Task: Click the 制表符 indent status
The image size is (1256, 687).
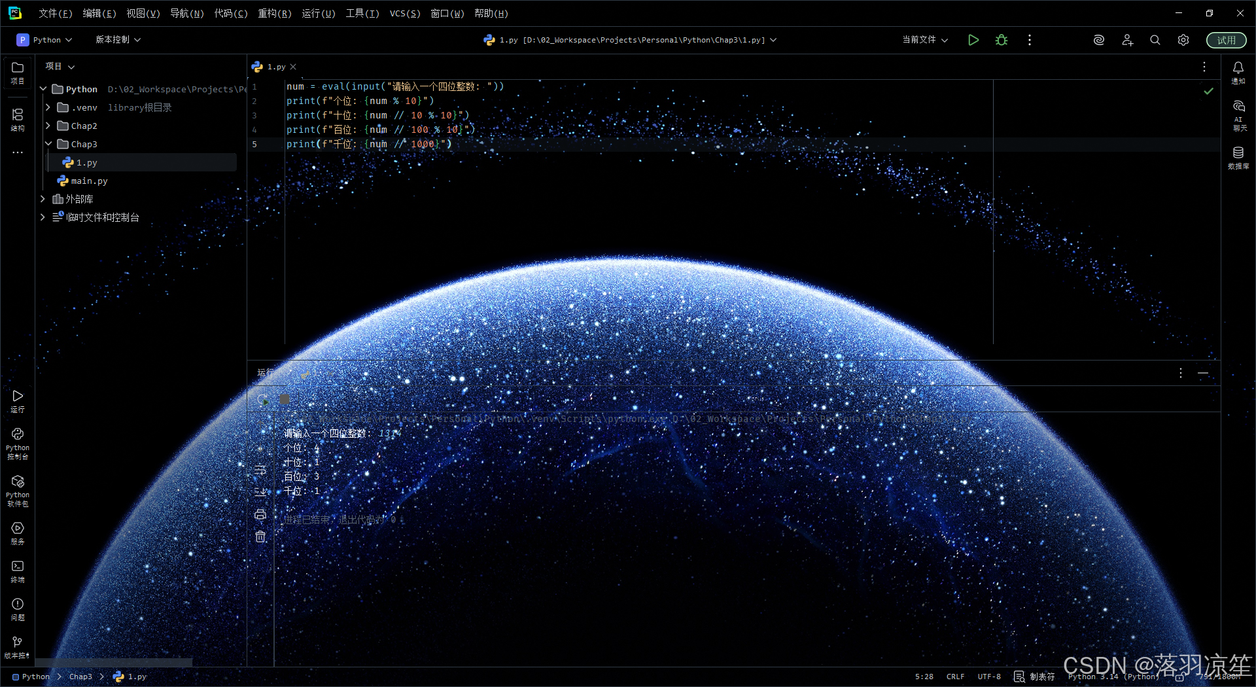Action: pos(1042,677)
